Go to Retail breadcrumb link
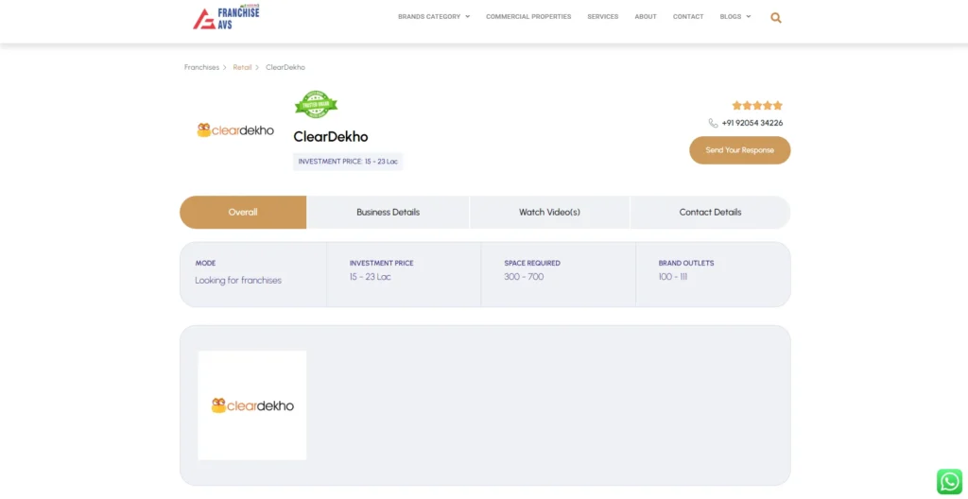The height and width of the screenshot is (499, 968). pyautogui.click(x=242, y=67)
